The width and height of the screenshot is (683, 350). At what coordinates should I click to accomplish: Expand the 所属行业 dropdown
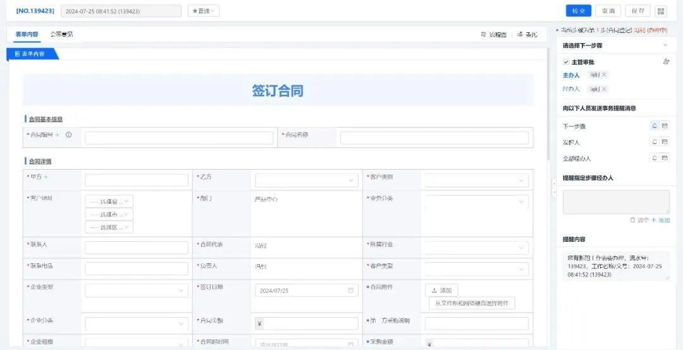[477, 247]
